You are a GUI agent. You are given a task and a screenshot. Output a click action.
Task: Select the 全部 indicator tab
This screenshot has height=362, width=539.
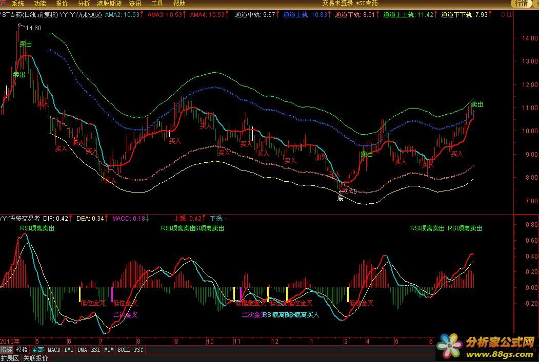[38, 350]
